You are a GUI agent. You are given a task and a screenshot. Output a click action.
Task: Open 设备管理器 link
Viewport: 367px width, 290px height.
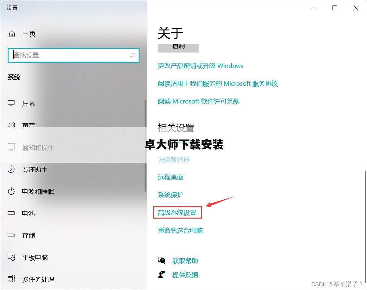click(174, 160)
